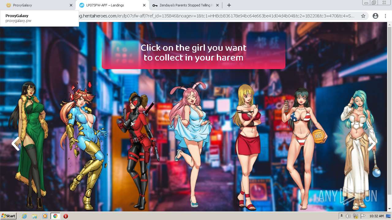Open the media player taskbar icon
This screenshot has height=220, width=392.
45,216
